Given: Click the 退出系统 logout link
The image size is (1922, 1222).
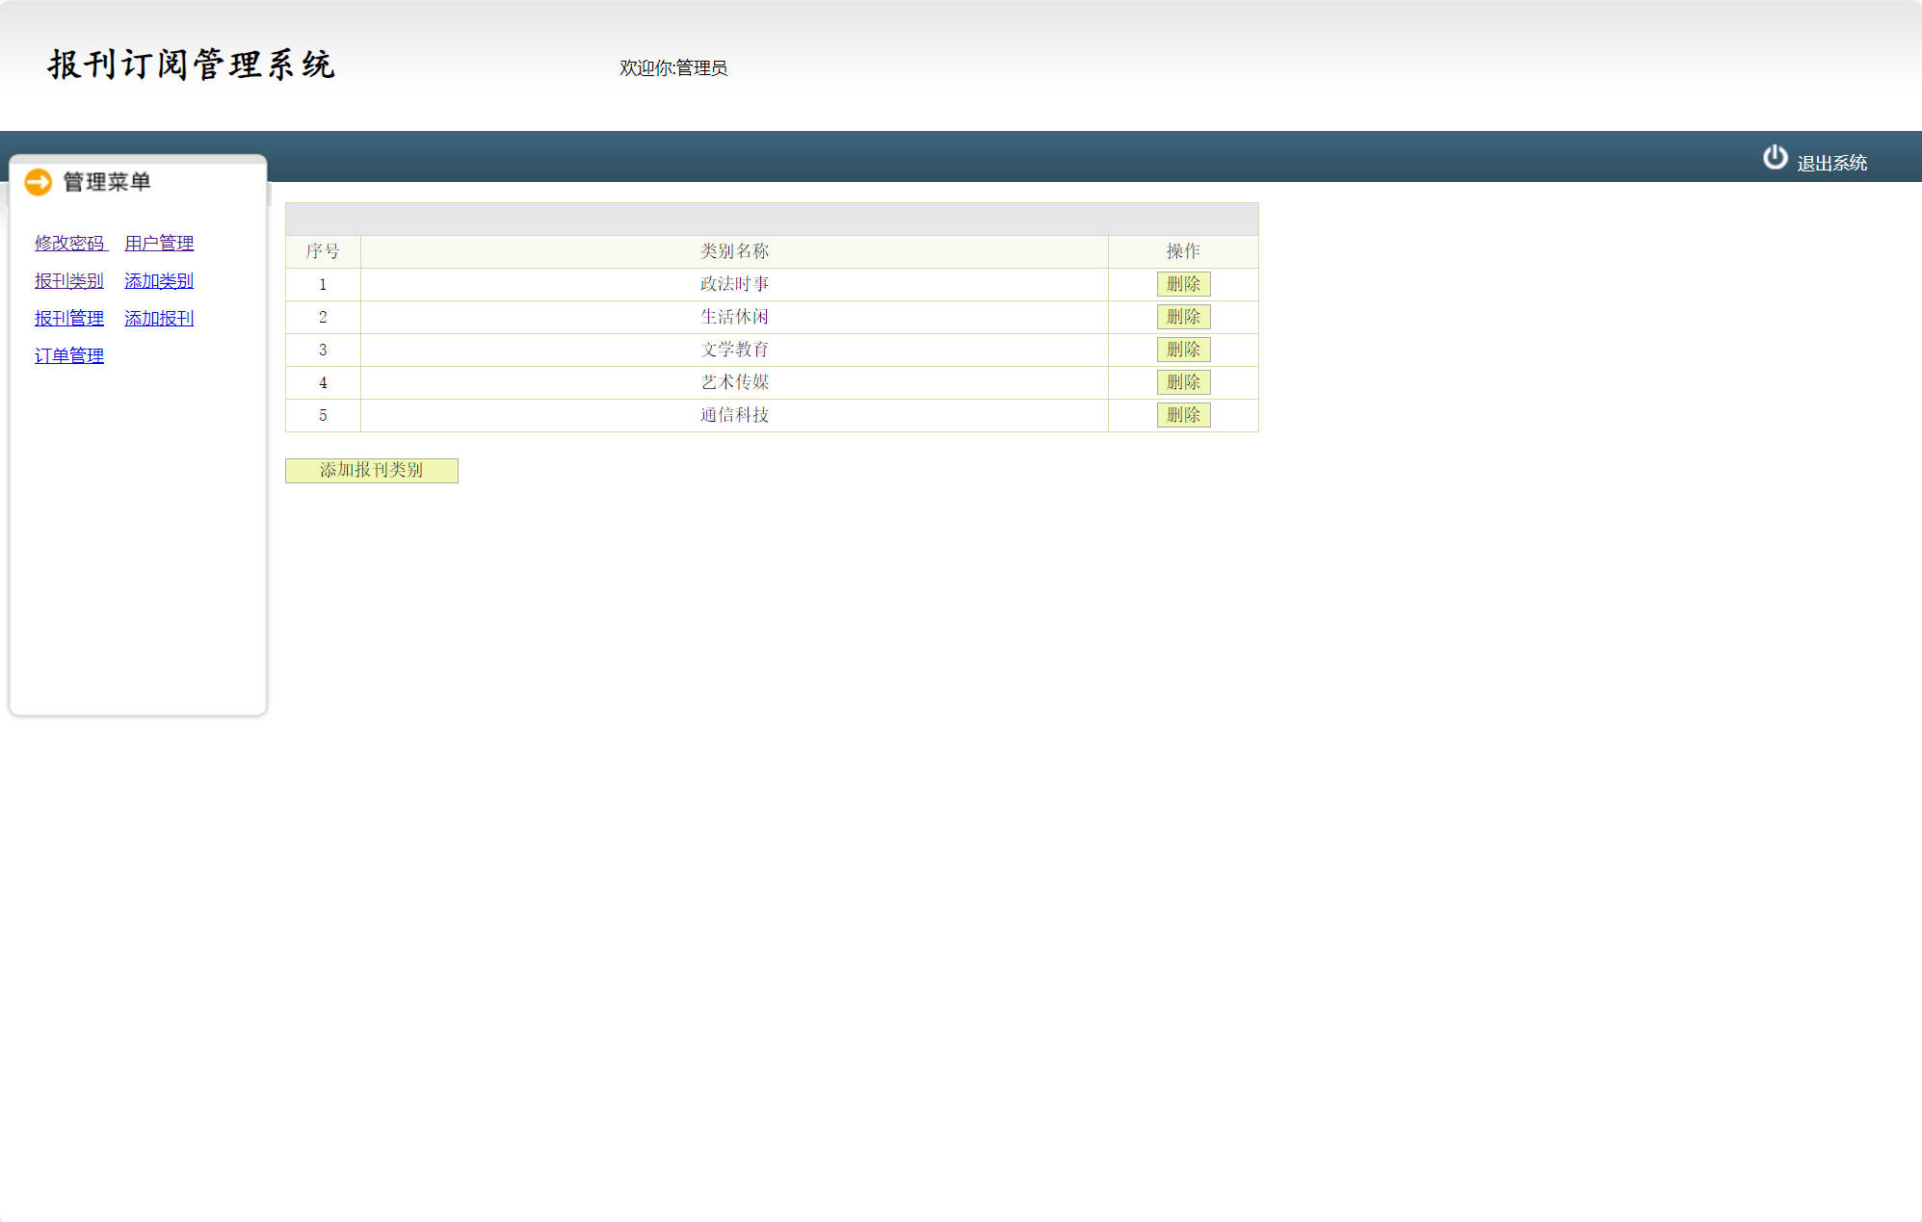Looking at the screenshot, I should [x=1831, y=164].
